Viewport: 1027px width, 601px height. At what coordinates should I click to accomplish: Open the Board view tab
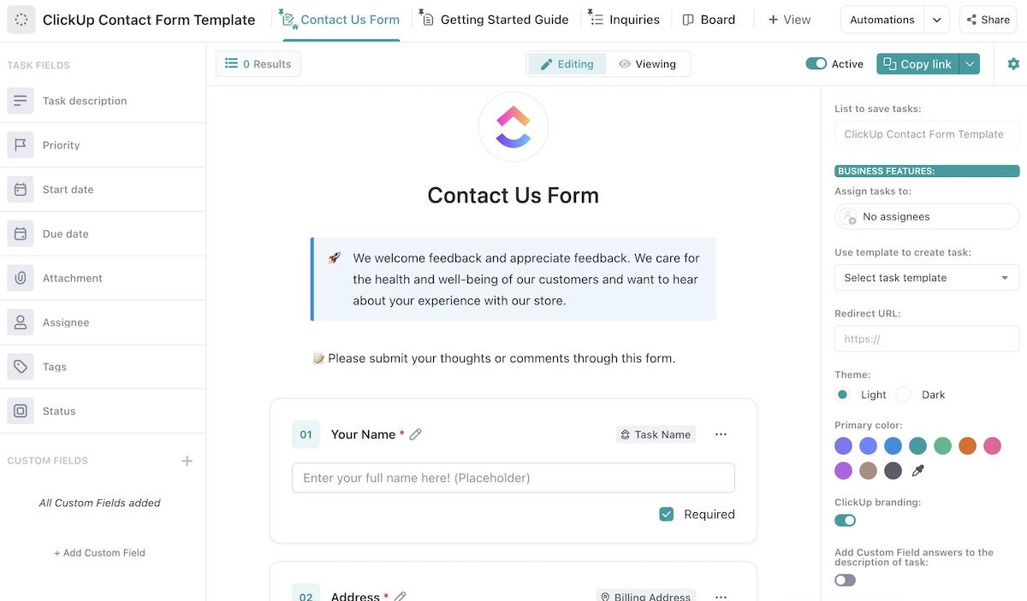pos(709,20)
